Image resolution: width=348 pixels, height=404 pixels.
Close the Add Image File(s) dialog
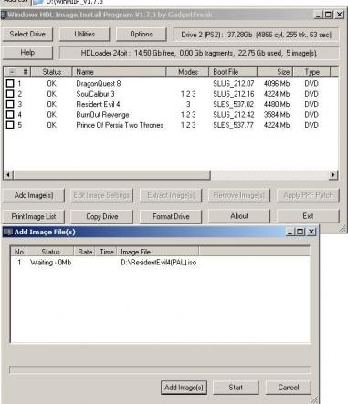point(311,232)
